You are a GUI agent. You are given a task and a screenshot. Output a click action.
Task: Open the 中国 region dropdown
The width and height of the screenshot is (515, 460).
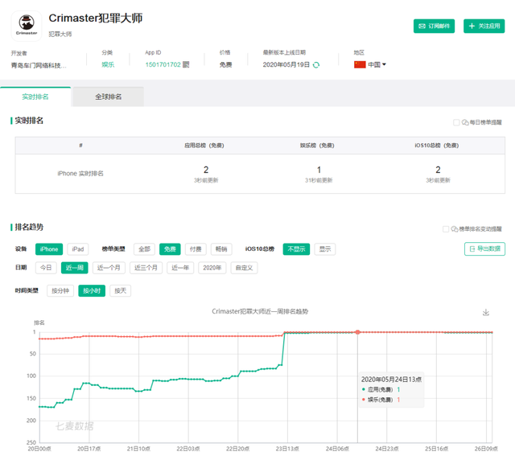coord(377,64)
